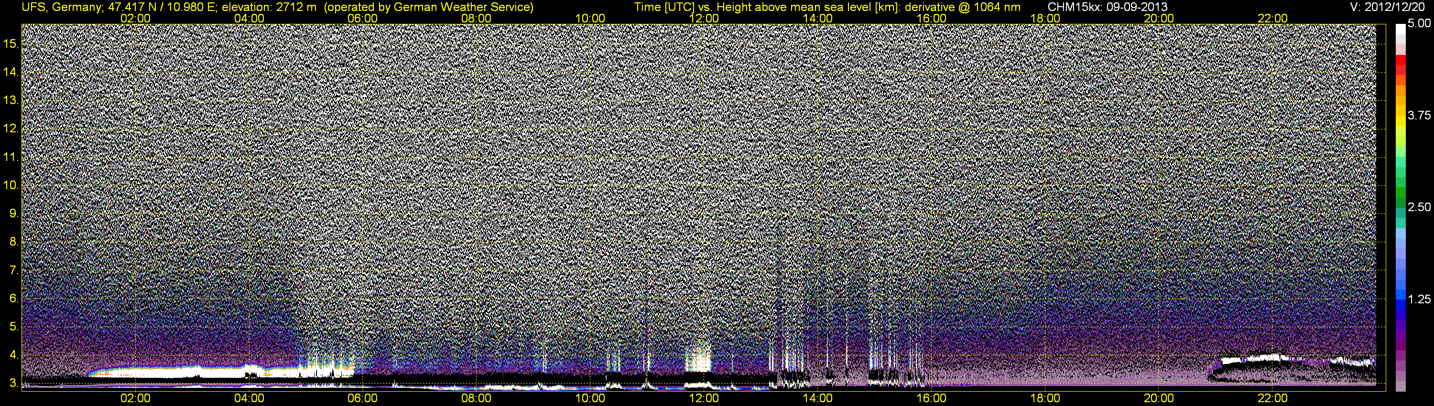Click the 'derivative @ 1064 nm' text
Viewport: 1434px width, 406px height.
963,7
